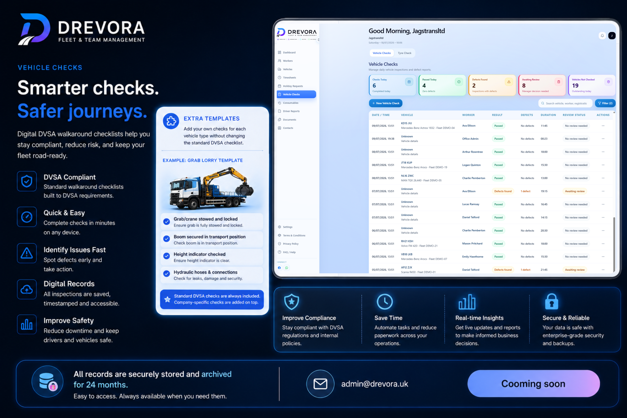The height and width of the screenshot is (418, 627).
Task: Open actions menu for JT18 KUP row
Action: click(x=603, y=165)
